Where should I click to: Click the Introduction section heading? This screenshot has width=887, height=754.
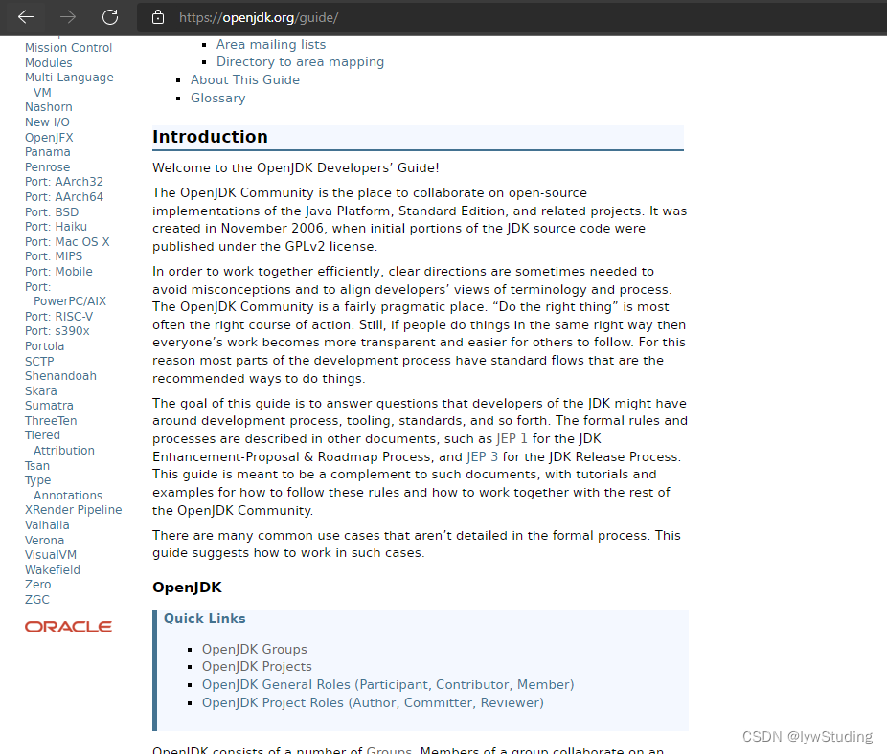coord(210,138)
